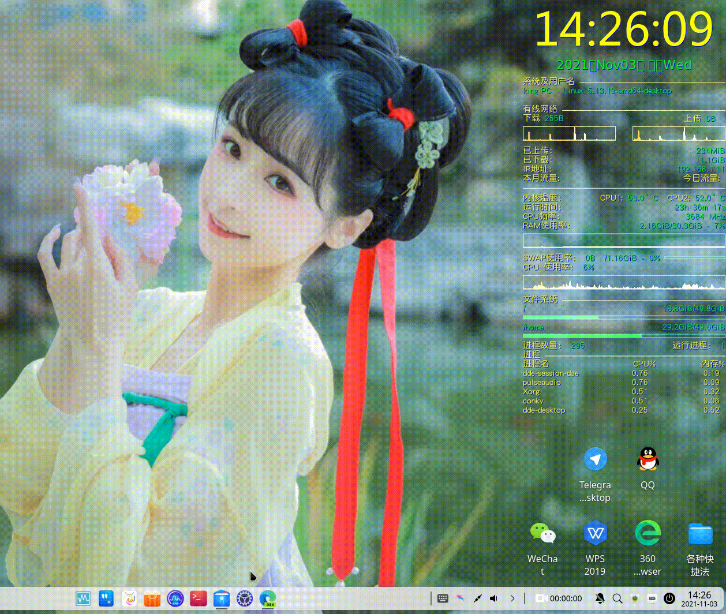Open the onscreen keyboard tray icon
Image resolution: width=726 pixels, height=614 pixels.
click(443, 598)
